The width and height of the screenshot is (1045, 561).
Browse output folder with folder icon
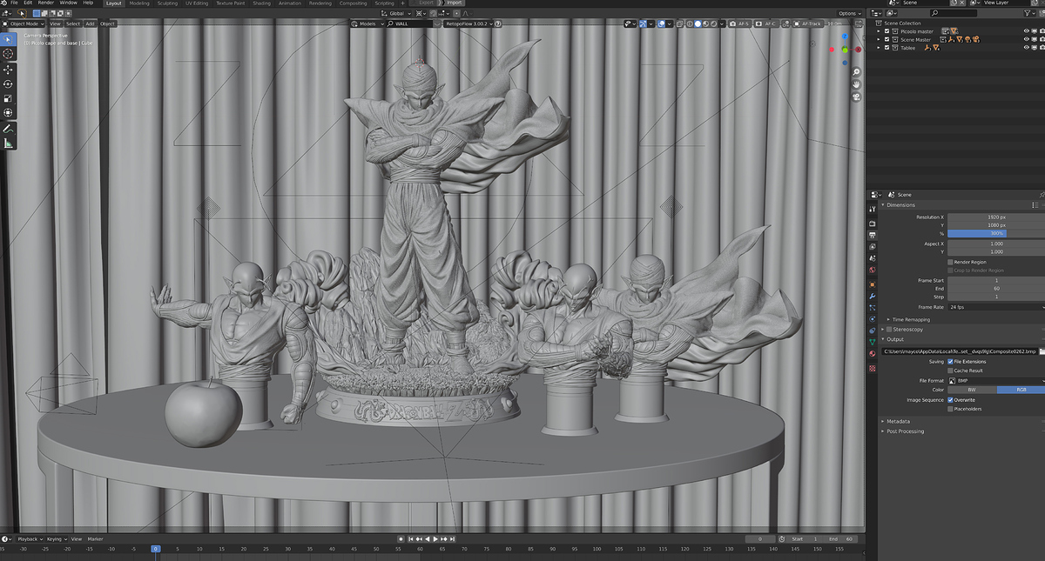click(1042, 351)
